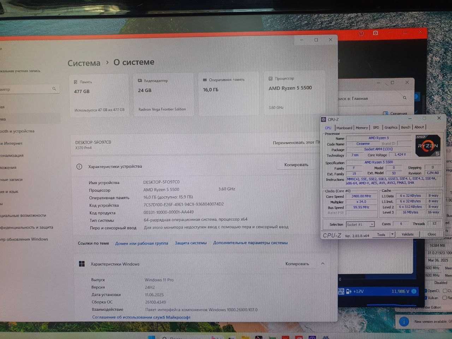Click the magnifier icon in the Settings search box
452x339 pixels.
[54, 89]
